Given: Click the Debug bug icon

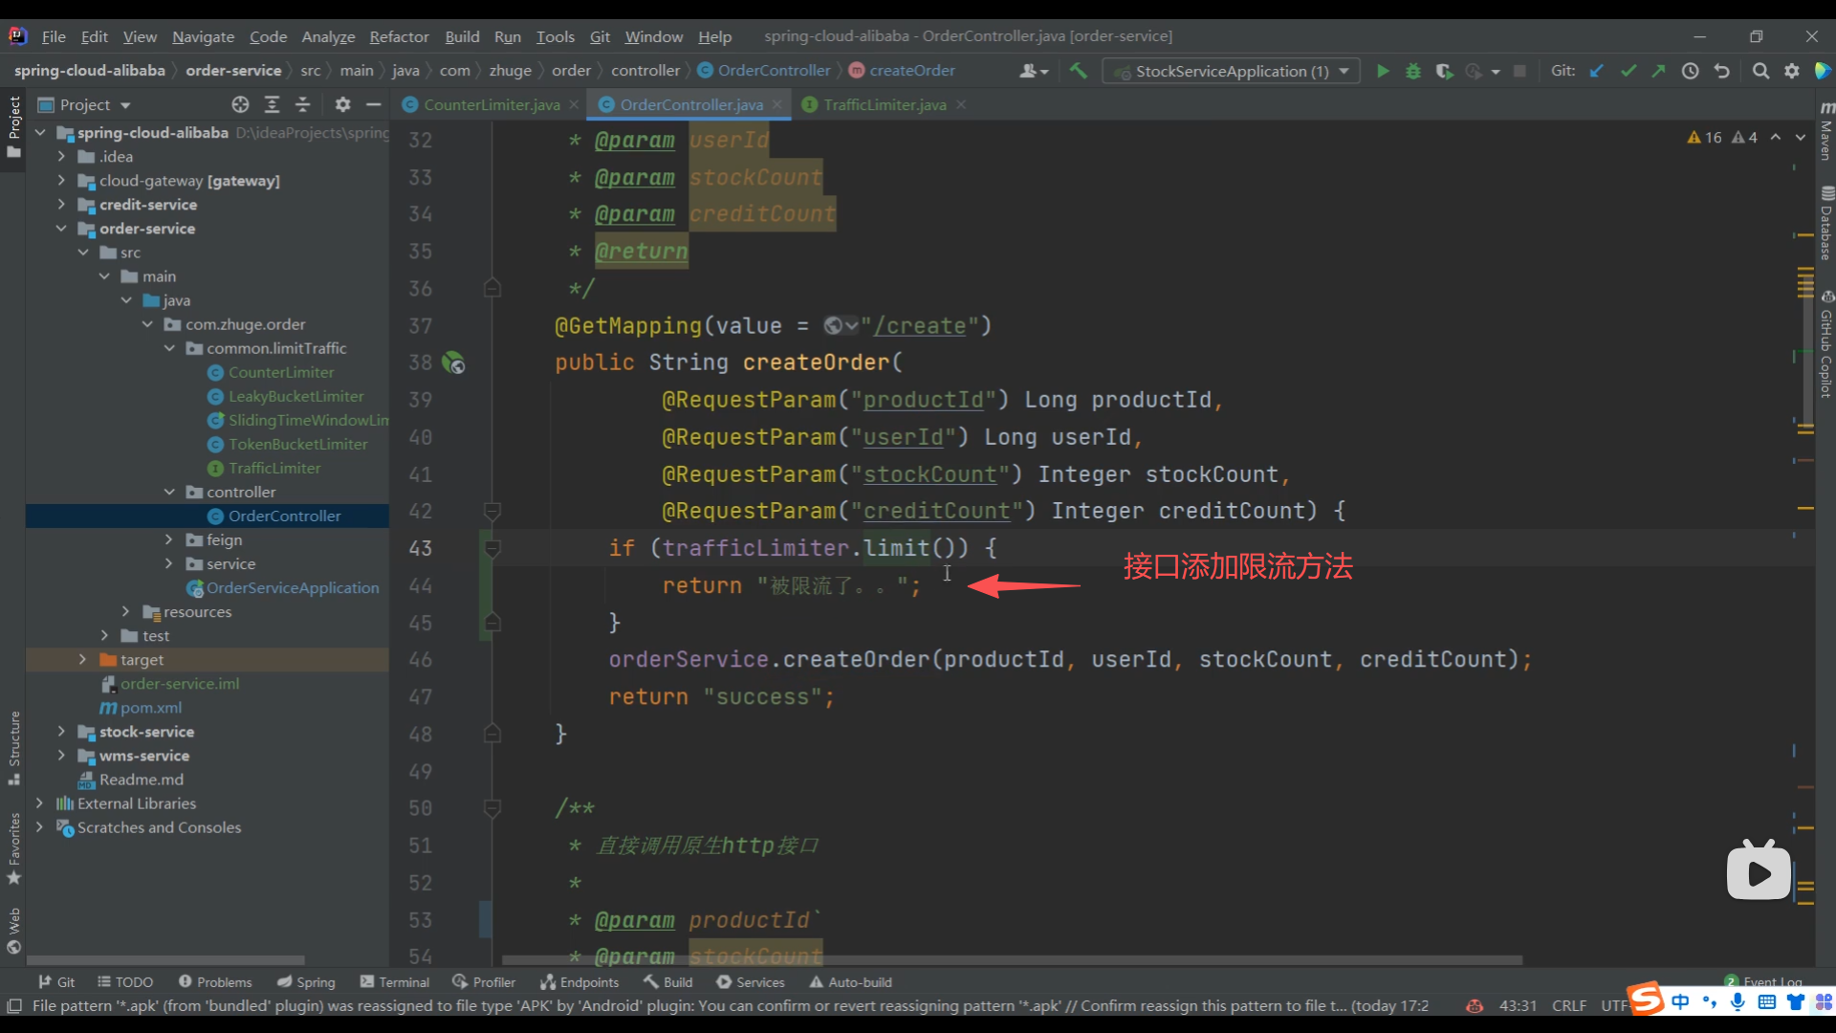Looking at the screenshot, I should click(x=1412, y=71).
